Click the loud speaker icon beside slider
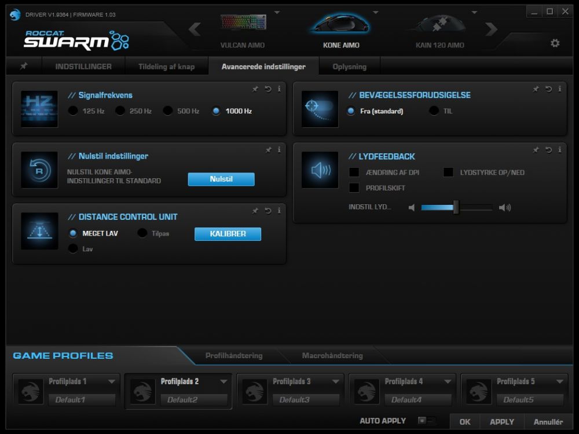 (x=505, y=208)
